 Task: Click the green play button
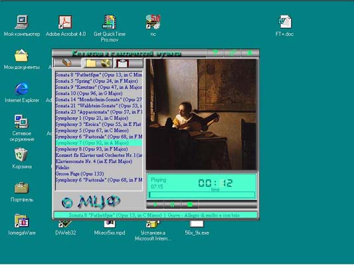155,205
